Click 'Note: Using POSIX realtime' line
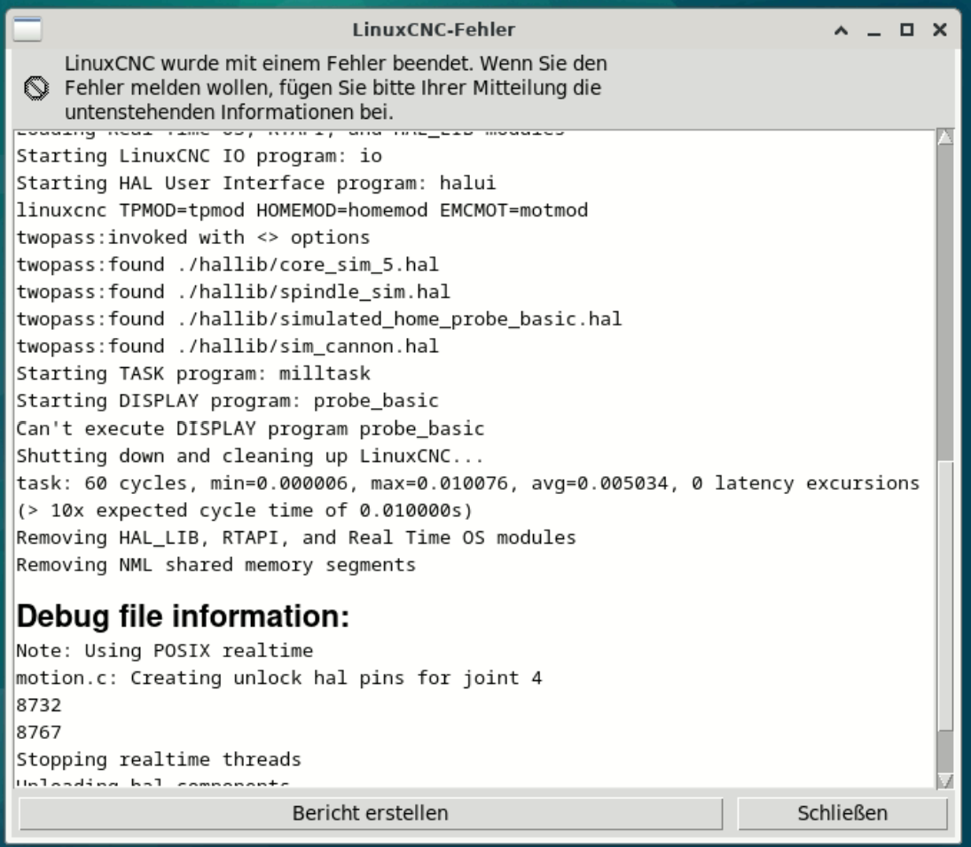 point(165,651)
